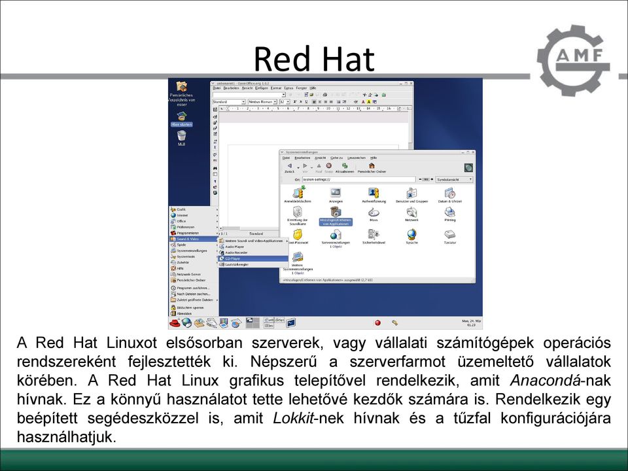Expand the Grafik submenu
This screenshot has height=471, width=628.
tap(194, 209)
